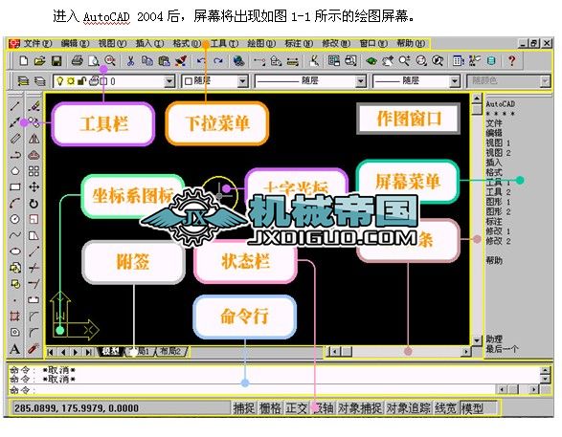This screenshot has height=437, width=562.
Task: Toggle 栅格 grid display in status bar
Action: click(270, 408)
